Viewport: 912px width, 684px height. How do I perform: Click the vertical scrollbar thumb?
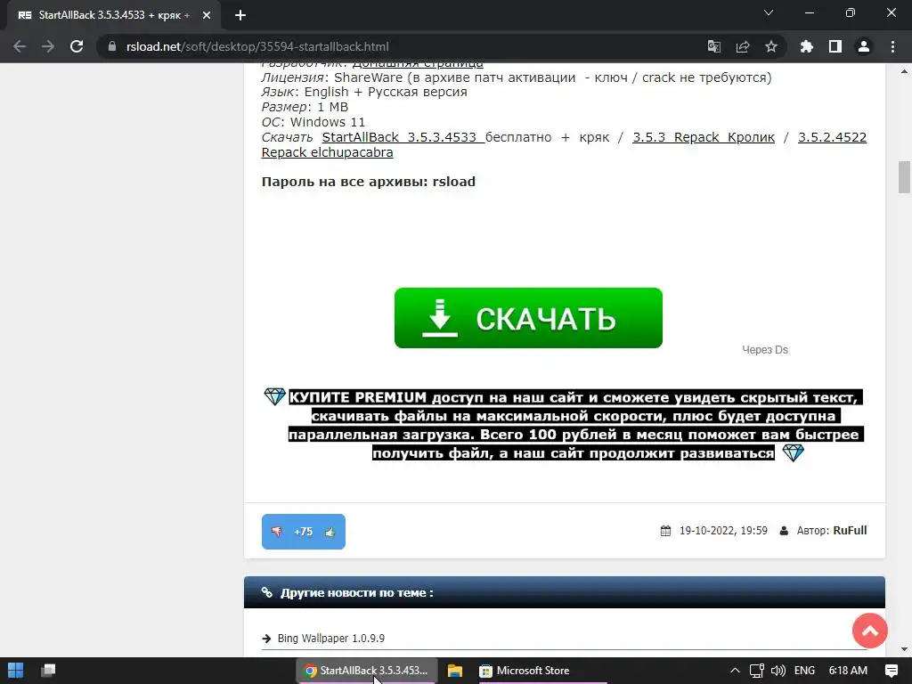(904, 177)
